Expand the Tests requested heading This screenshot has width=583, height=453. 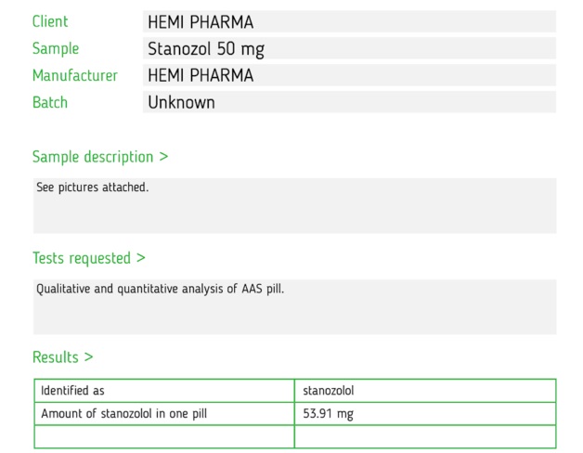click(x=88, y=258)
